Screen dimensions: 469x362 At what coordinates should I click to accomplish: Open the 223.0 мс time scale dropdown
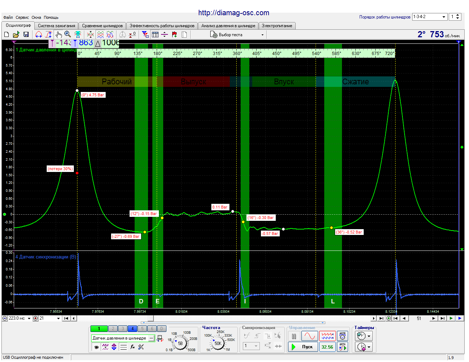[29, 319]
